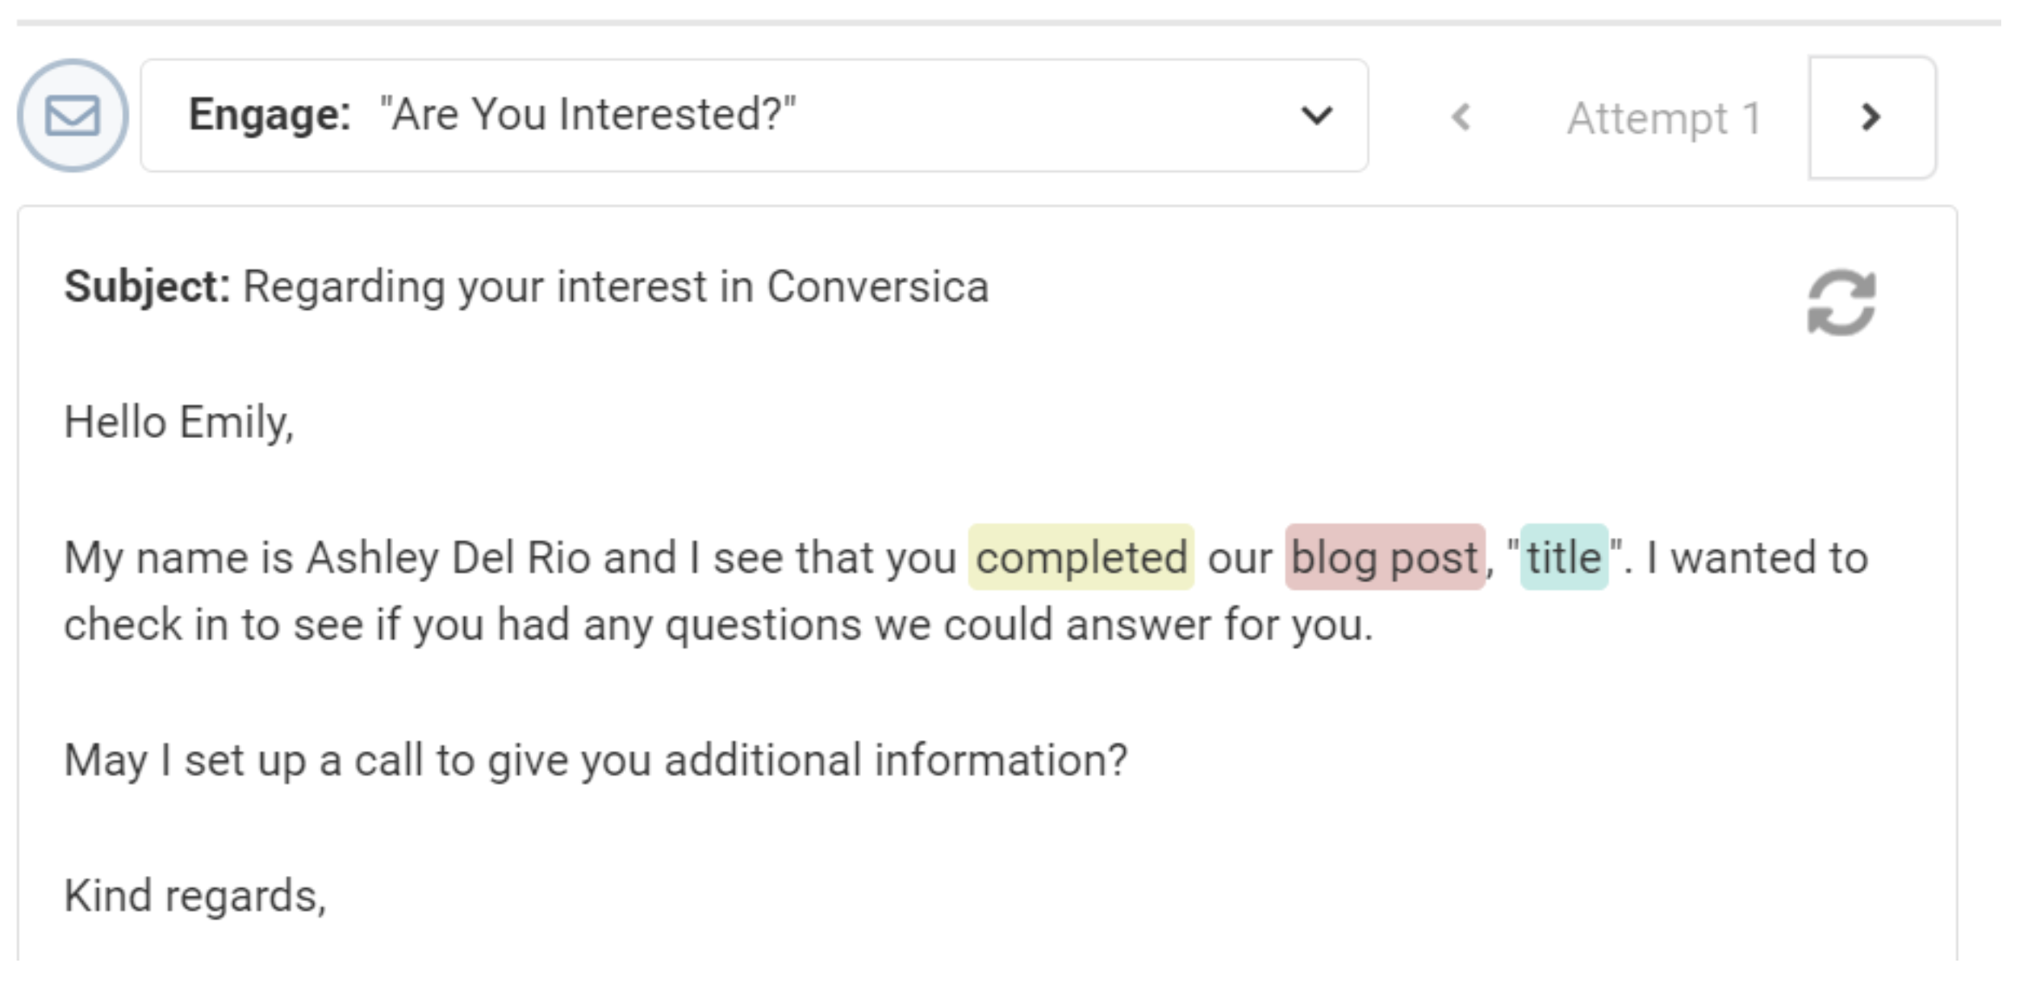This screenshot has width=2019, height=984.
Task: Click the teal "title" placeholder
Action: 1563,557
